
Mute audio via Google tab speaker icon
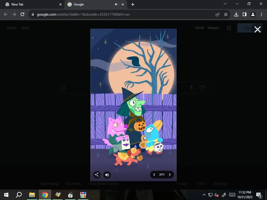click(x=116, y=4)
